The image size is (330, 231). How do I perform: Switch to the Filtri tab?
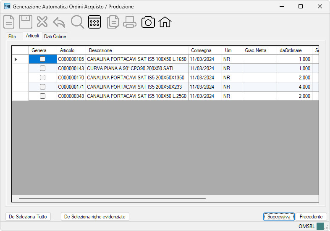coord(12,37)
